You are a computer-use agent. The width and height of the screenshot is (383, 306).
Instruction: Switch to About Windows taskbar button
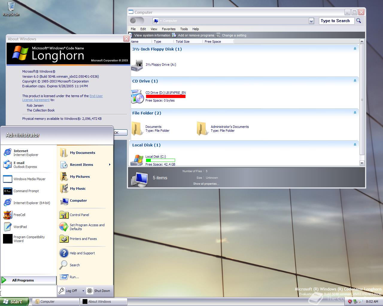tap(104, 302)
